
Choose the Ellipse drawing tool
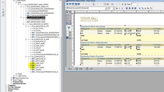pyautogui.click(x=67, y=18)
